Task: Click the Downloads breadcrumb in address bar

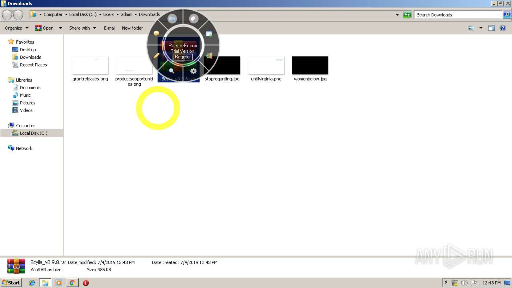Action: [x=149, y=15]
